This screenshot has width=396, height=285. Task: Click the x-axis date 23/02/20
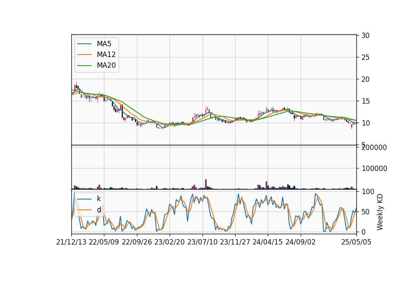tap(170, 242)
